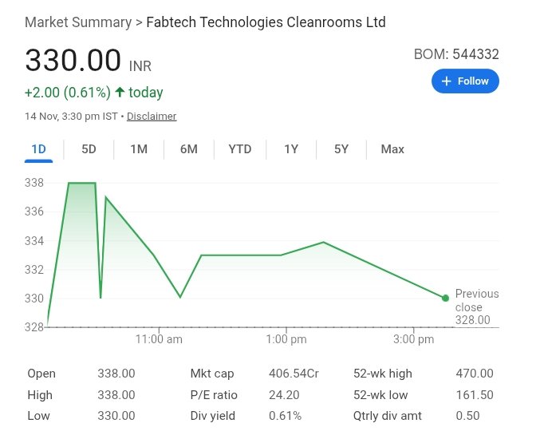Click the Follow button
The image size is (536, 443).
(x=465, y=81)
